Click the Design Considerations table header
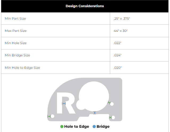170x132 pixels. [x=85, y=6]
